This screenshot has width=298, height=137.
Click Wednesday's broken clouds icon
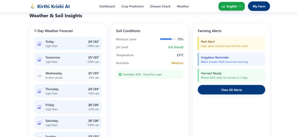tap(40, 75)
